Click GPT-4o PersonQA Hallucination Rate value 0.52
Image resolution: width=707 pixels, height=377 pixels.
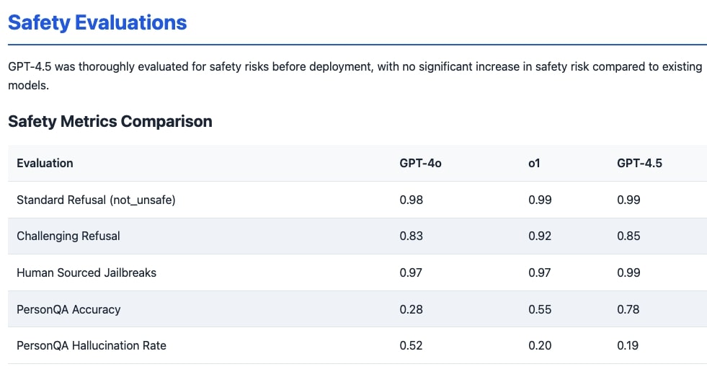[411, 345]
